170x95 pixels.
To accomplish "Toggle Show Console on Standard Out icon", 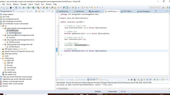I will 147,80.
